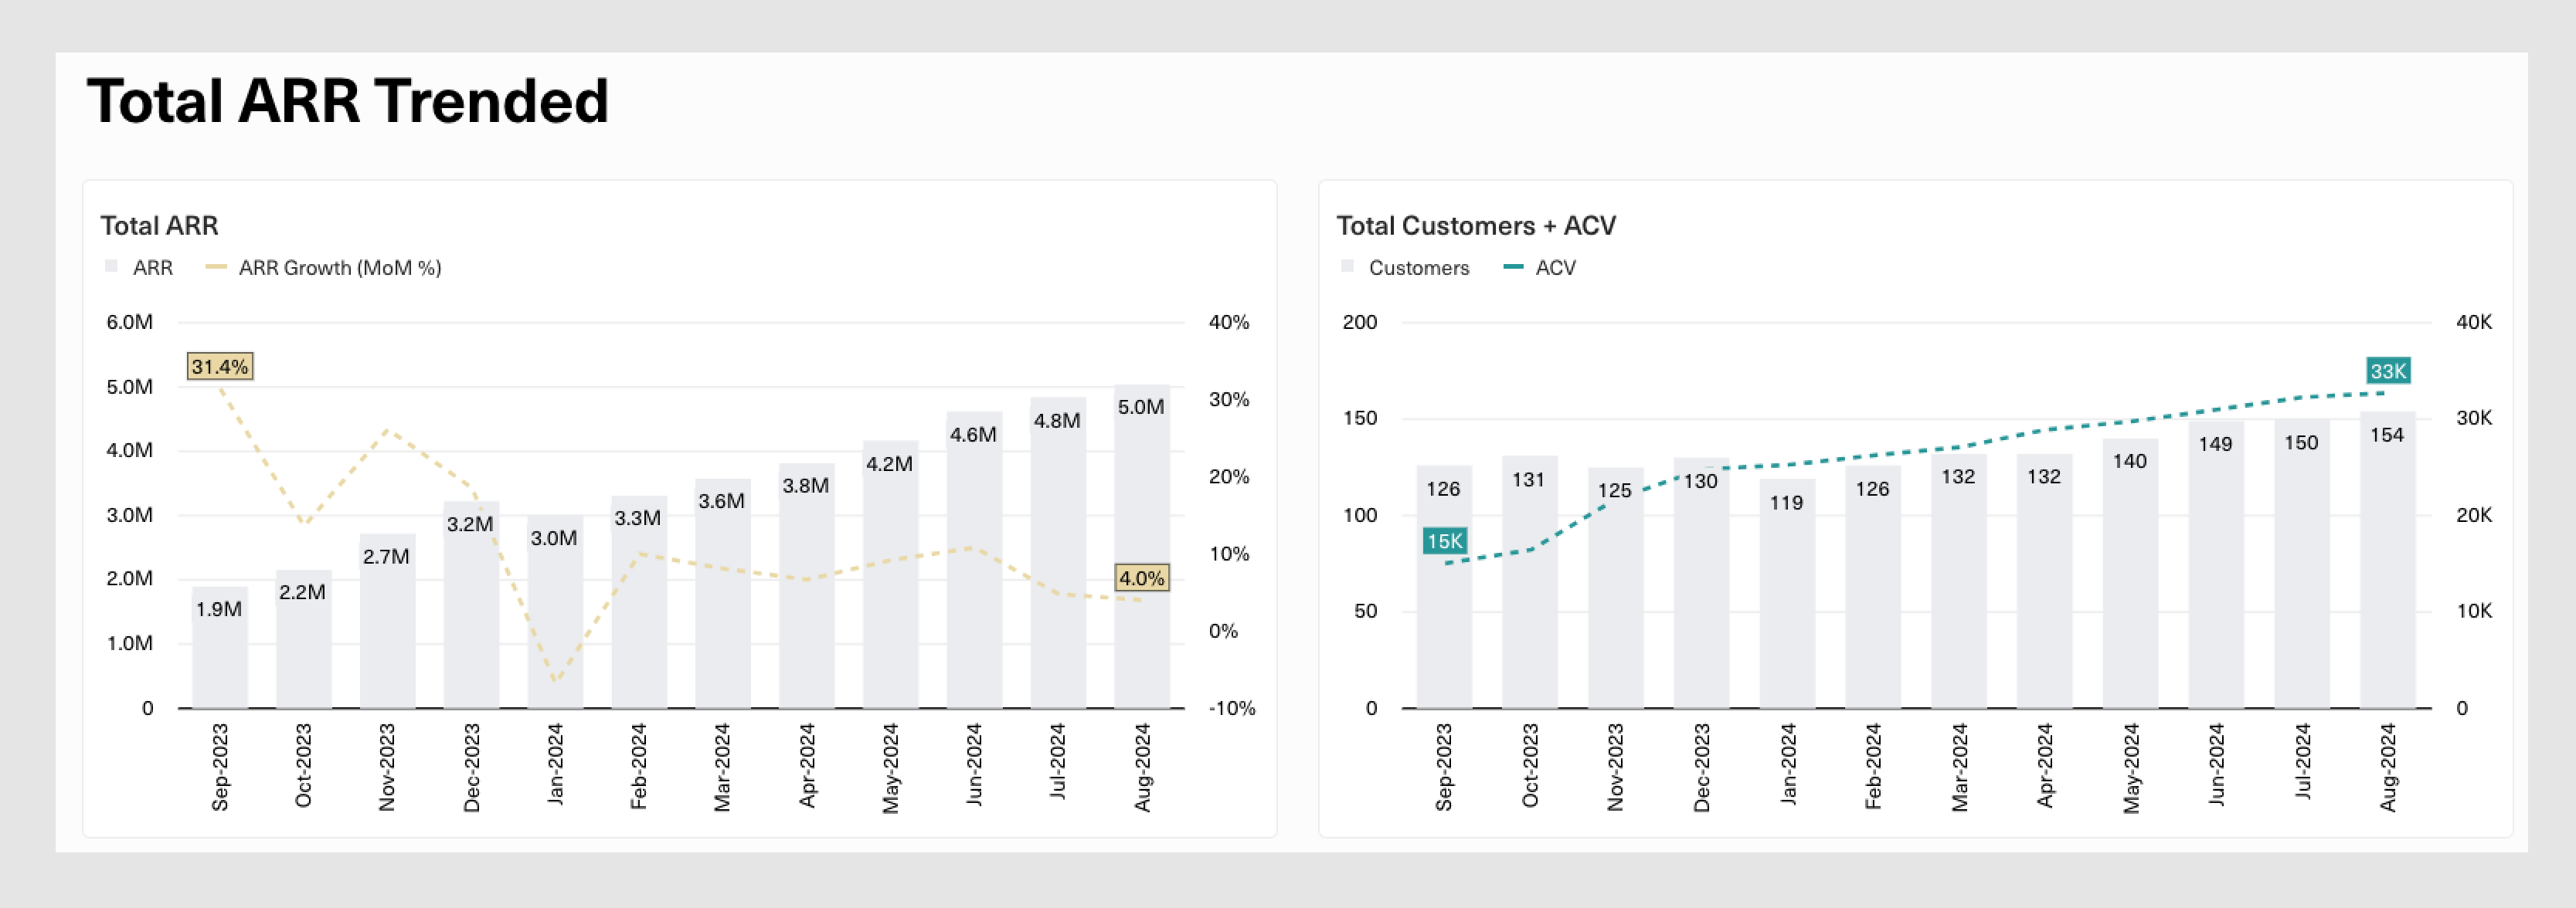Toggle the Customers series visibility in legend
The height and width of the screenshot is (908, 2576).
[1420, 268]
